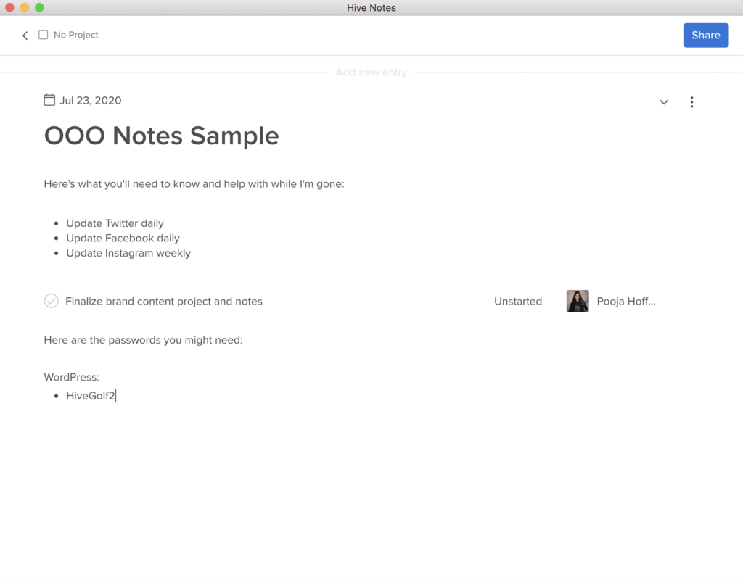Click the green maximize window button
The height and width of the screenshot is (580, 743).
tap(39, 7)
